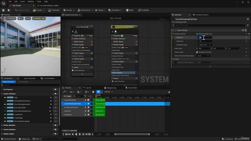Open the Edit menu

tap(16, 2)
